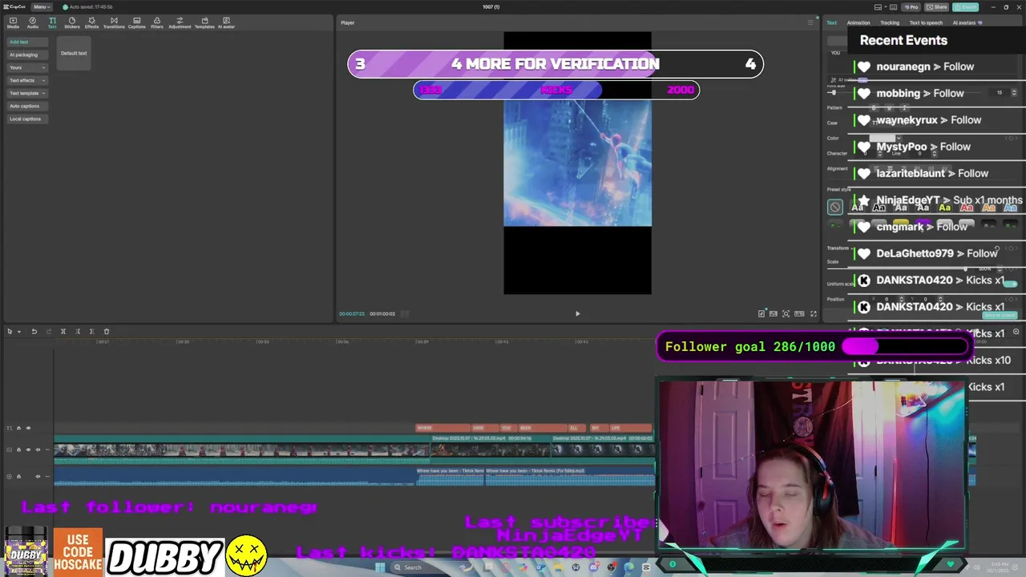This screenshot has width=1026, height=577.
Task: Click the Redo arrow in timeline toolbar
Action: [48, 331]
